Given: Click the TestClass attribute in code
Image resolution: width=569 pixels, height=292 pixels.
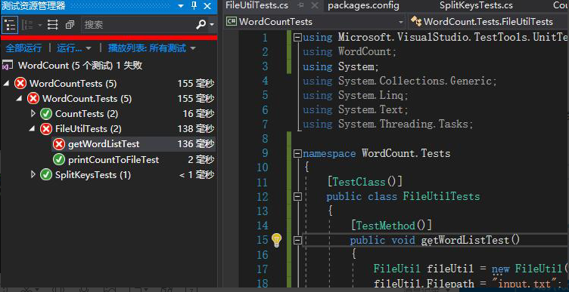Looking at the screenshot, I should (359, 182).
